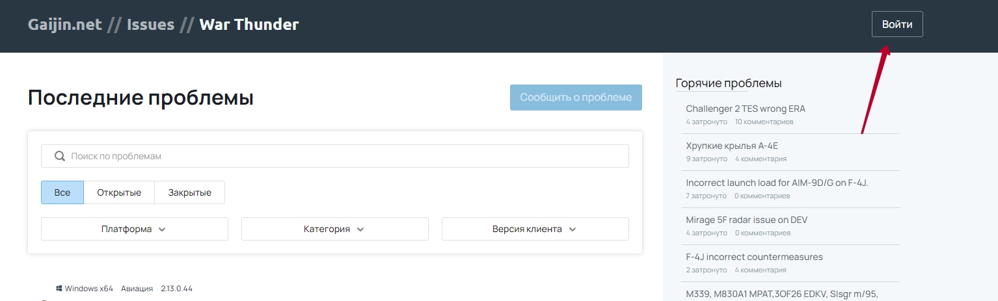Image resolution: width=998 pixels, height=301 pixels.
Task: Open War Thunder breadcrumb link
Action: (x=249, y=25)
